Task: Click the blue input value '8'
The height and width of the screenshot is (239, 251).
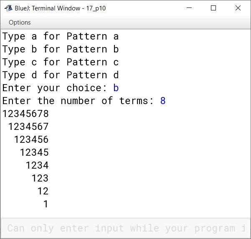Action: coord(163,101)
